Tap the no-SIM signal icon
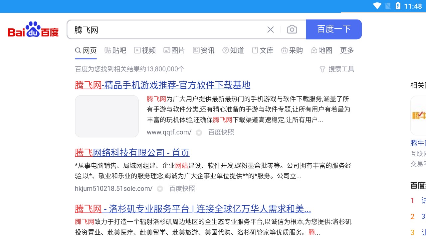Viewport: 426px width, 239px height. [388, 6]
